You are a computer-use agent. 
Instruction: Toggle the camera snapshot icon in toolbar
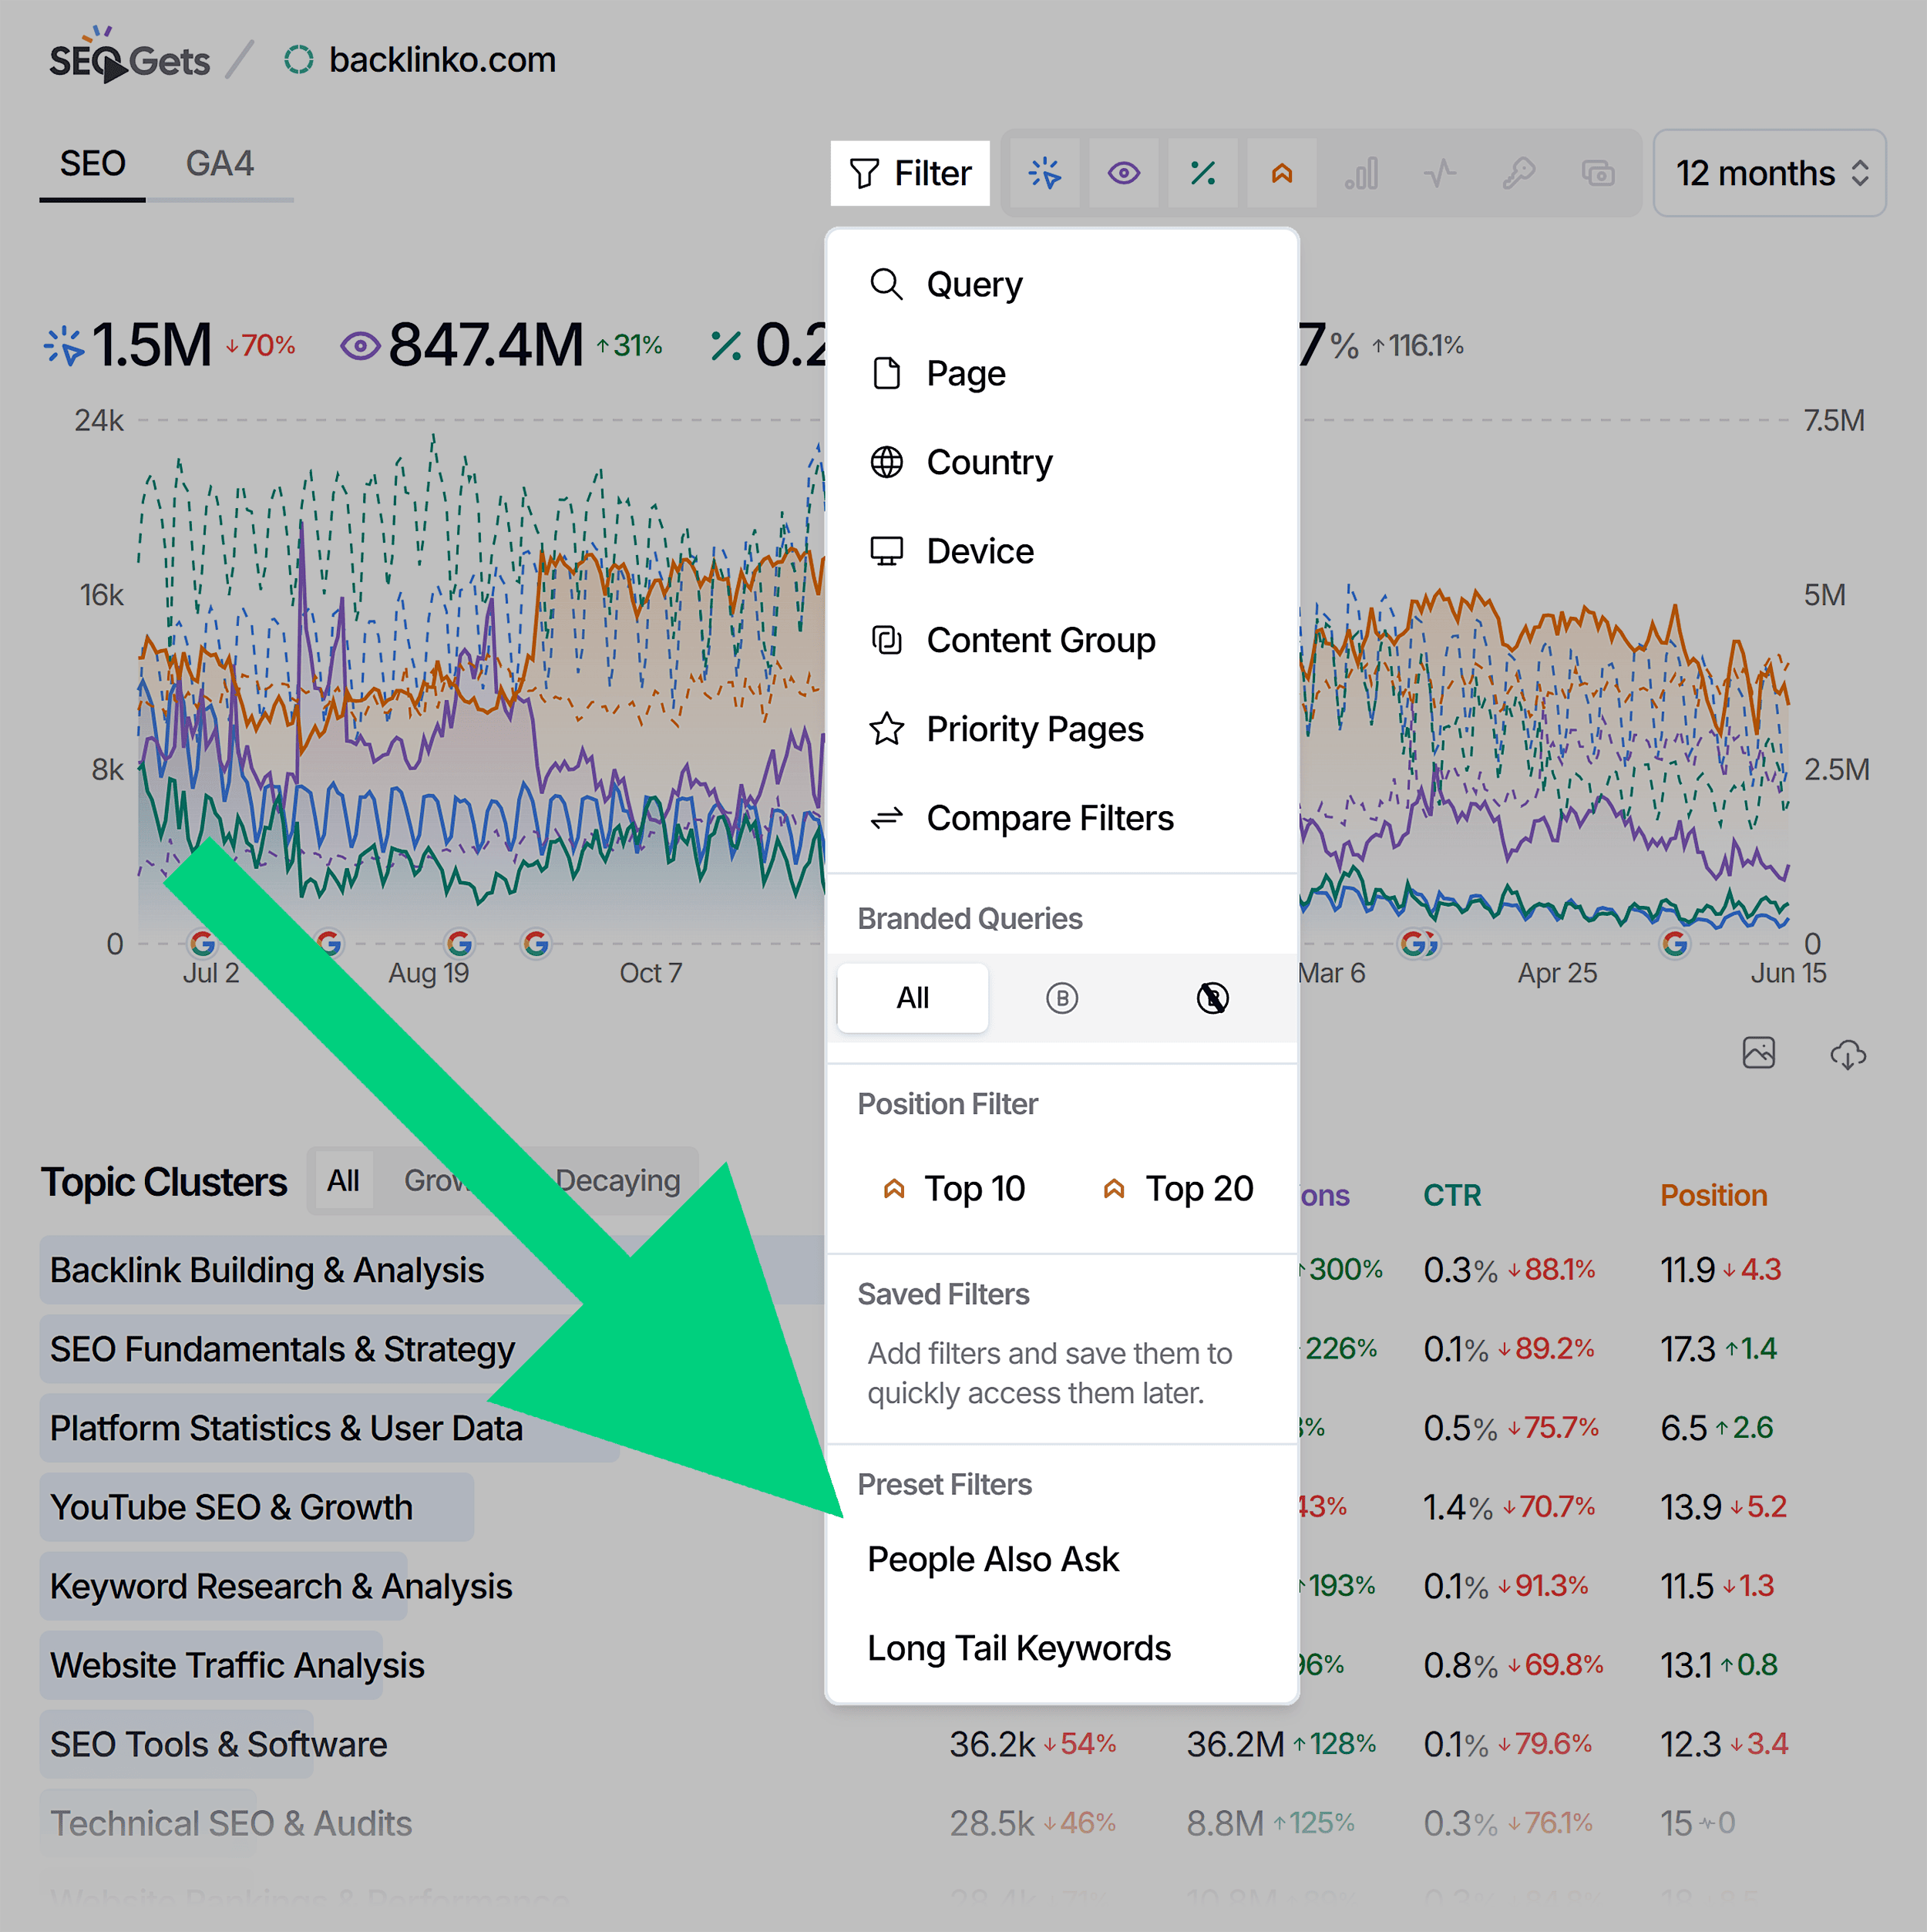click(1598, 174)
